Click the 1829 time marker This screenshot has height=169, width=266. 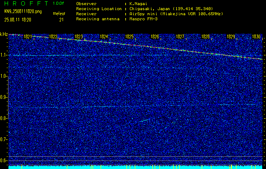pos(231,37)
